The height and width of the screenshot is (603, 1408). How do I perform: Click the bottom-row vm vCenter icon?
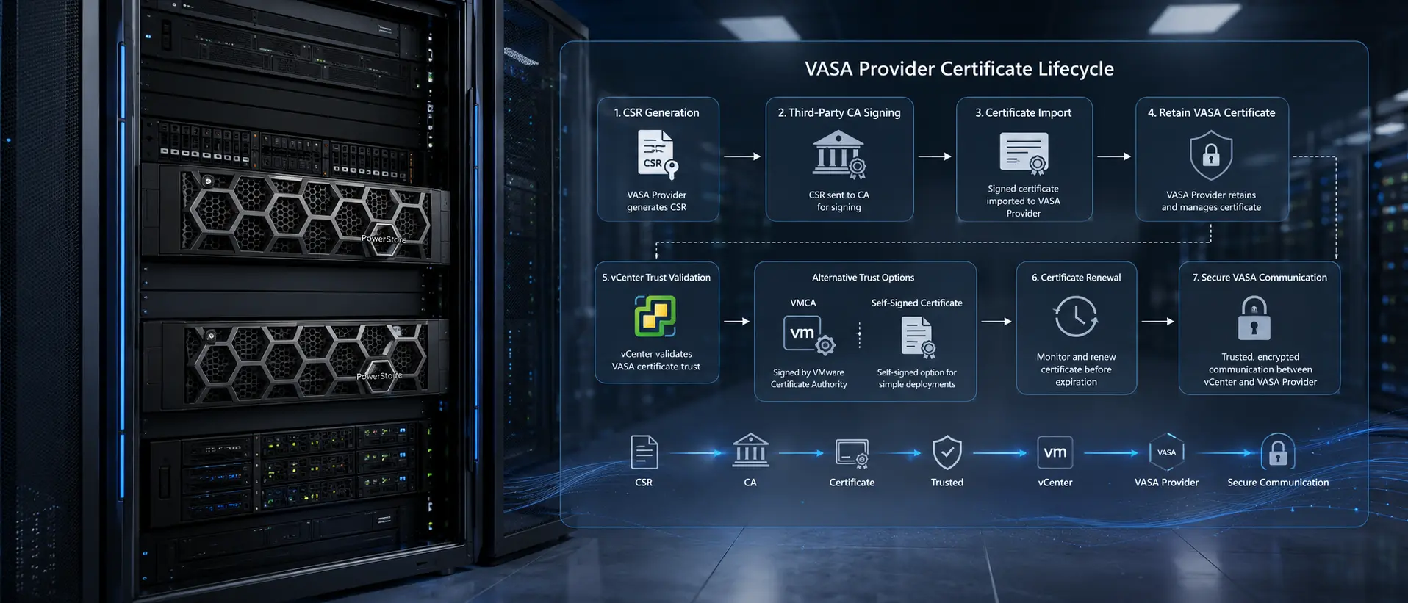pos(1055,452)
